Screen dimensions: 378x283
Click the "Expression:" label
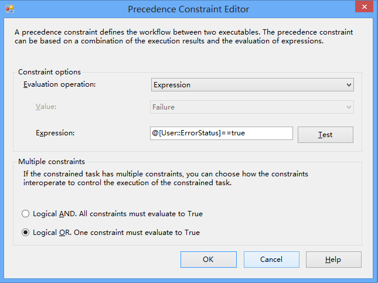tap(55, 133)
